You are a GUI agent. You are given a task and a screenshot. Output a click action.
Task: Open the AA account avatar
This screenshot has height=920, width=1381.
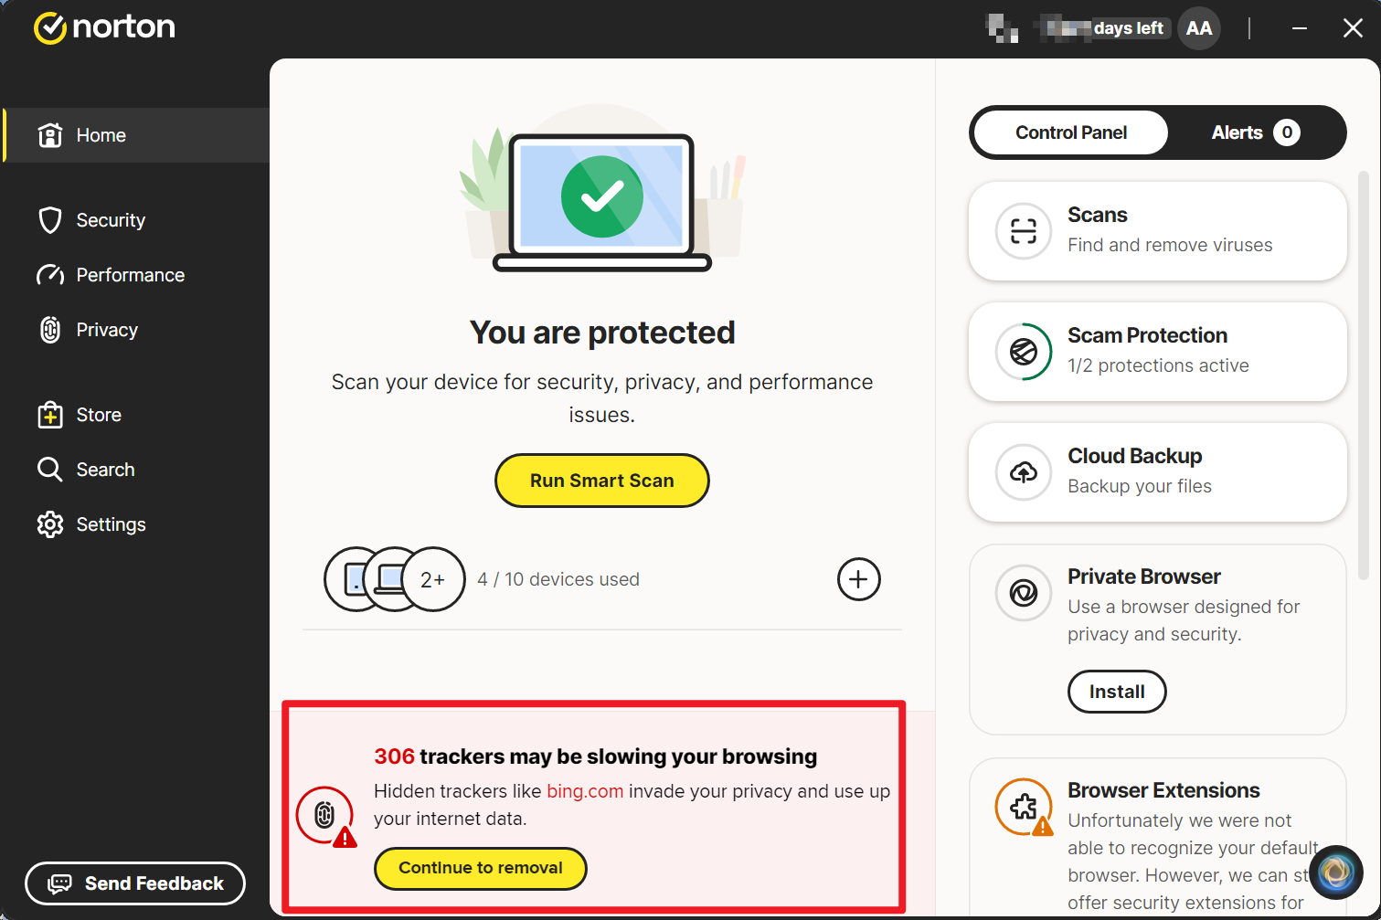1199,28
